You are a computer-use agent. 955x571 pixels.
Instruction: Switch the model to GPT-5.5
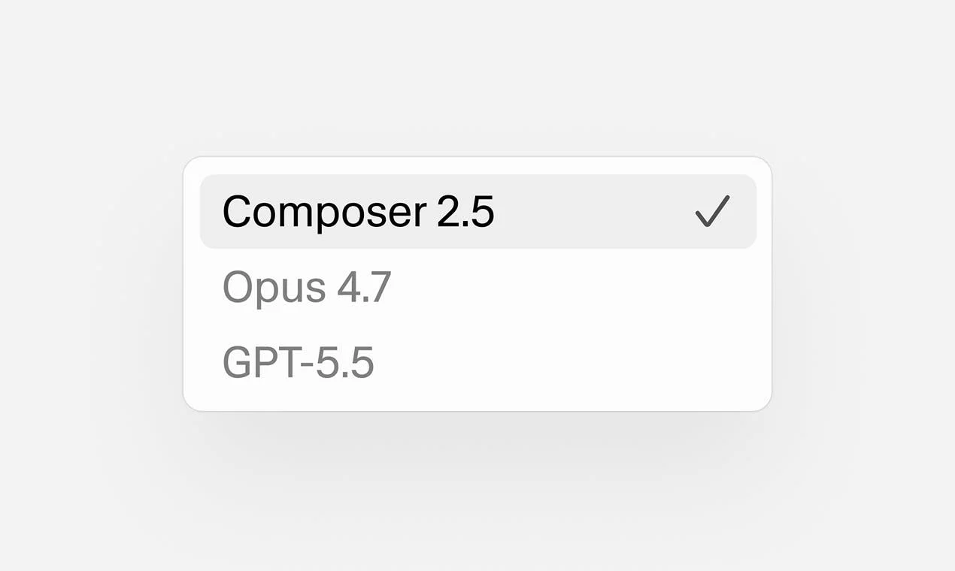477,362
